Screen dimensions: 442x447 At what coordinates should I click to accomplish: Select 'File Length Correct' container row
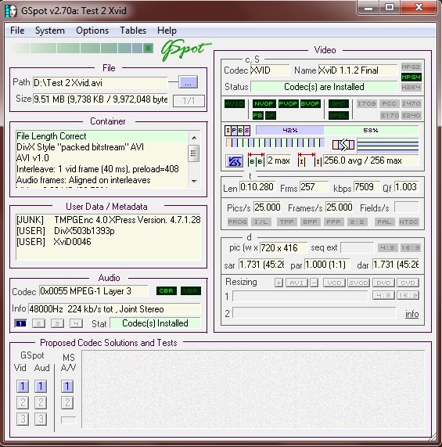(102, 136)
